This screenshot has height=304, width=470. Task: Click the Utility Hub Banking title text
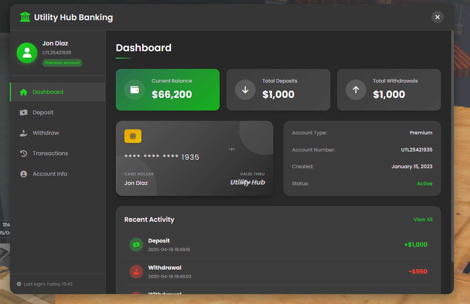(x=73, y=17)
